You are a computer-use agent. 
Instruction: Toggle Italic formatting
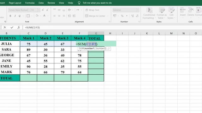15,16
